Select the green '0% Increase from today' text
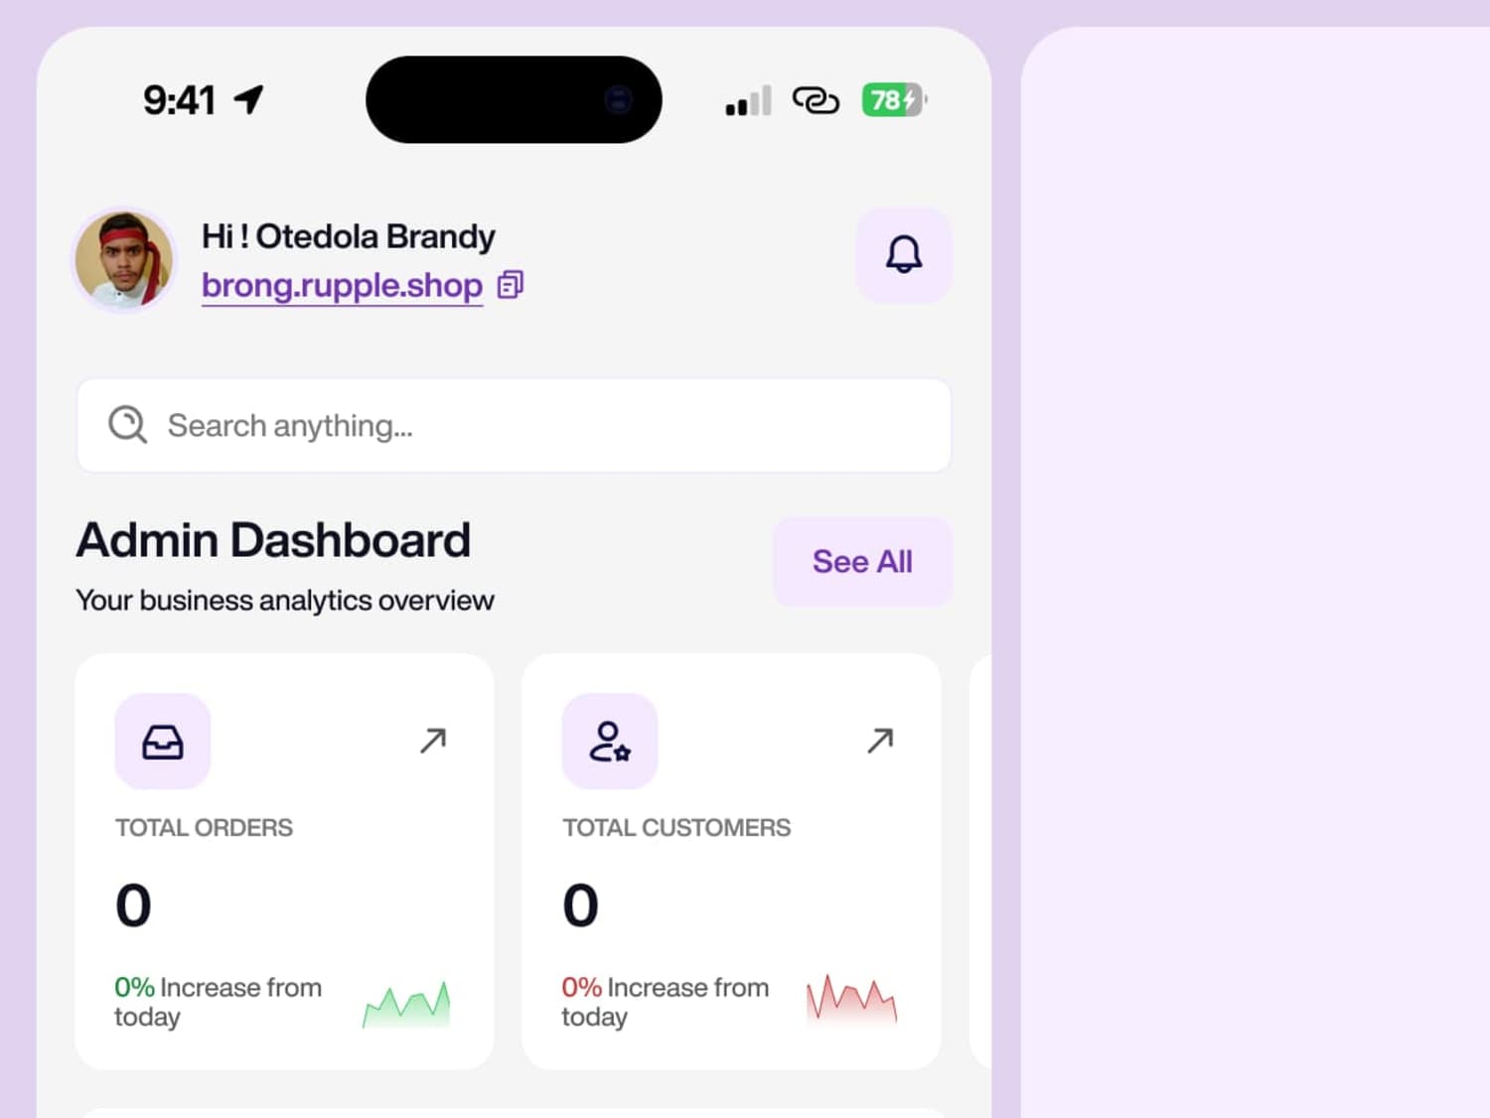This screenshot has width=1490, height=1118. click(218, 1002)
